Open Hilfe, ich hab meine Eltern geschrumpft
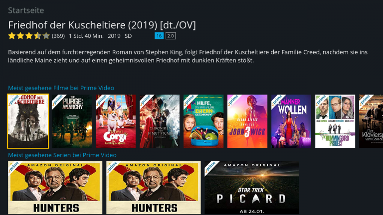 [x=203, y=121]
